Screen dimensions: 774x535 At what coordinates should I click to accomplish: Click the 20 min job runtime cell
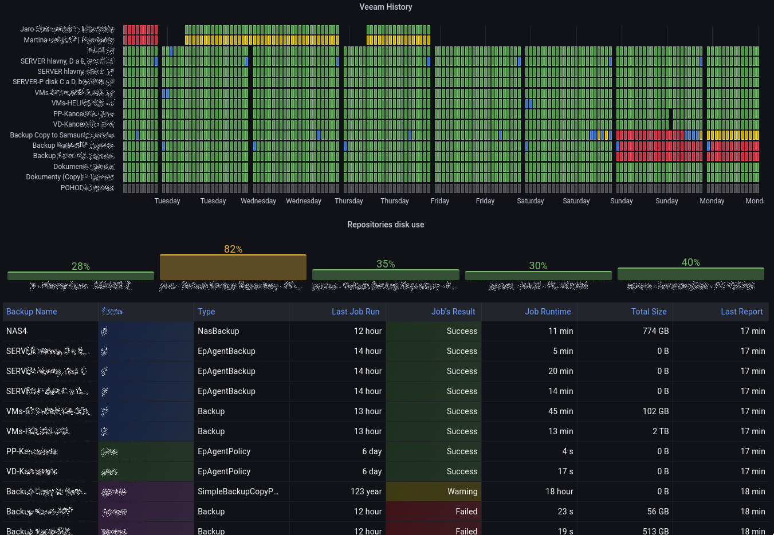[x=529, y=371]
